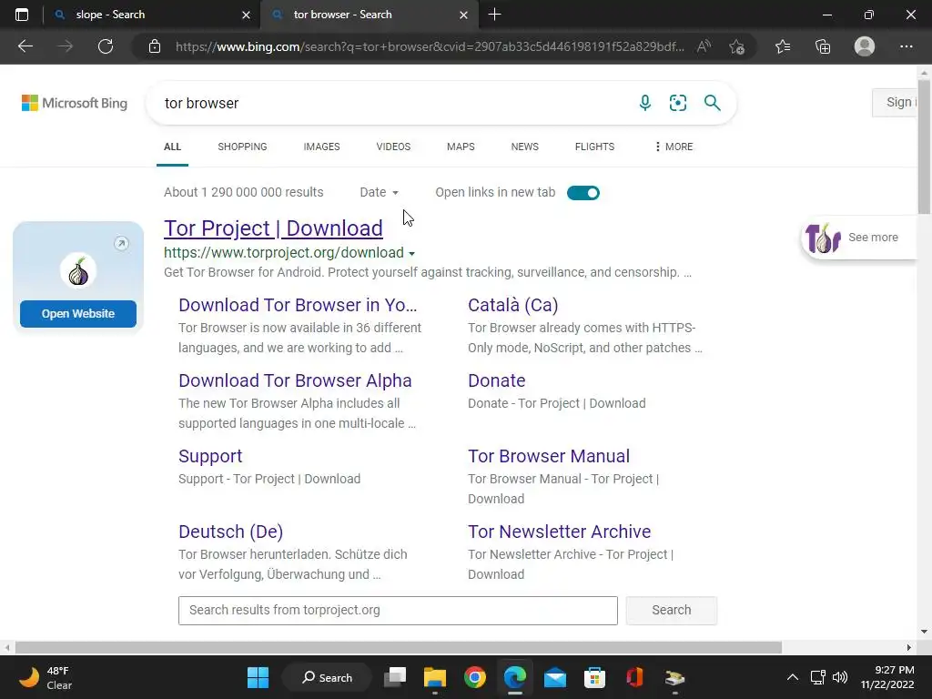Open Task View on the taskbar
This screenshot has width=932, height=699.
click(395, 677)
